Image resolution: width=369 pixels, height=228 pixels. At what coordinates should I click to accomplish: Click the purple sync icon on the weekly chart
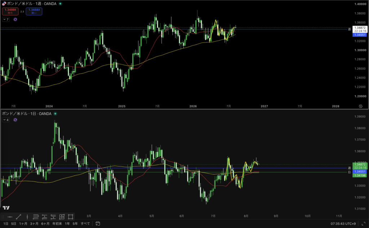[x=15, y=19]
